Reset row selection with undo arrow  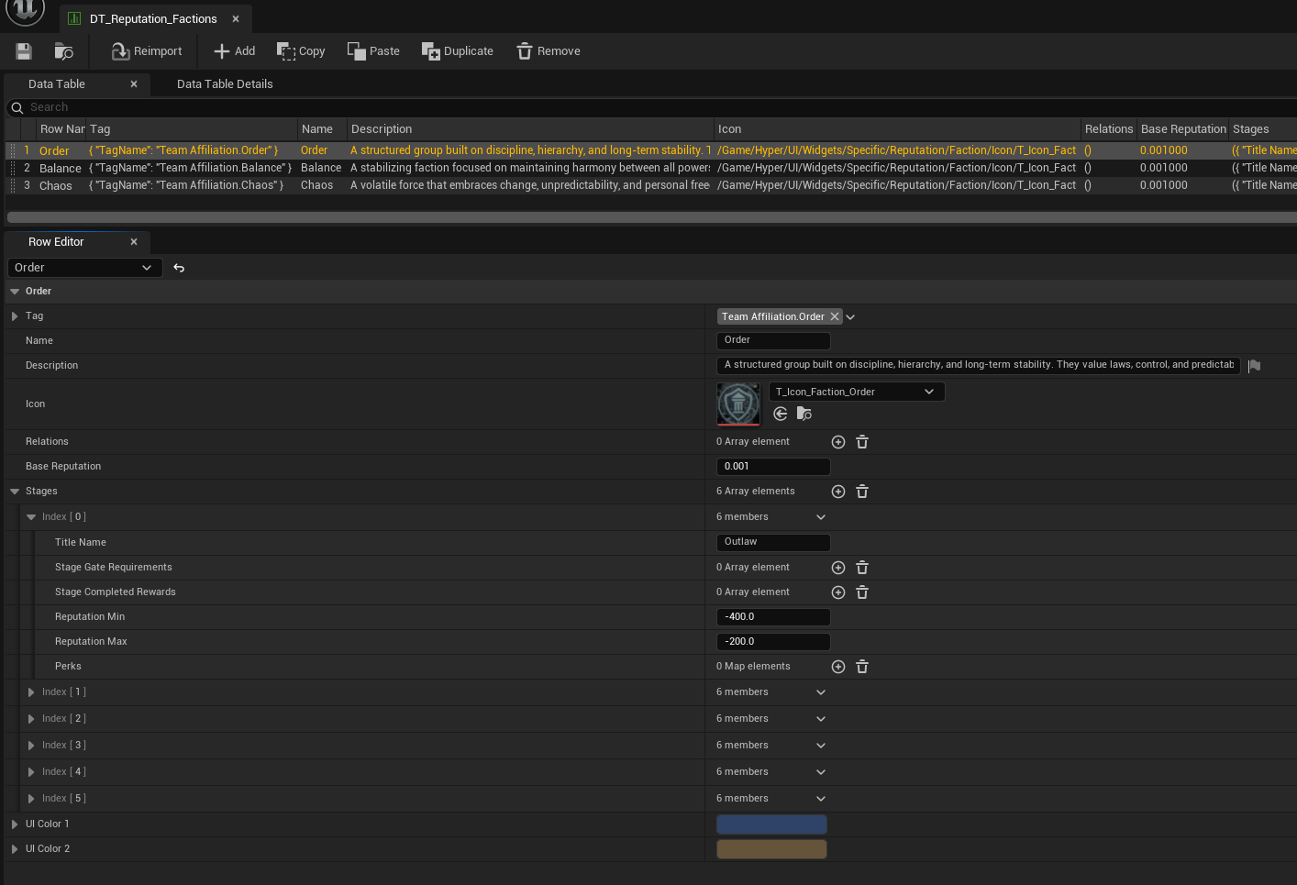[179, 268]
